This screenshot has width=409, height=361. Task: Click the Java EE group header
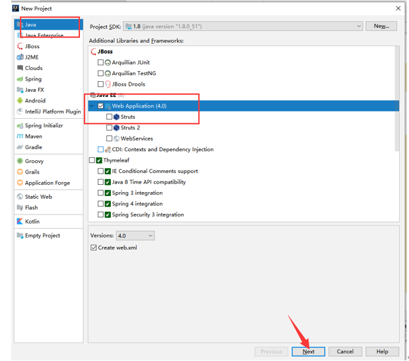(106, 95)
